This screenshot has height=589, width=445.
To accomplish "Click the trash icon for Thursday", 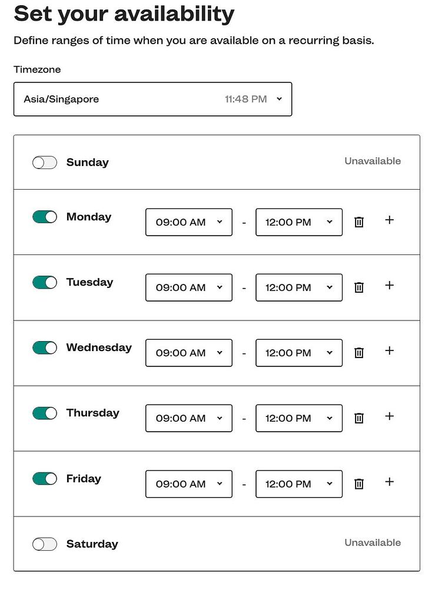I will tap(359, 418).
